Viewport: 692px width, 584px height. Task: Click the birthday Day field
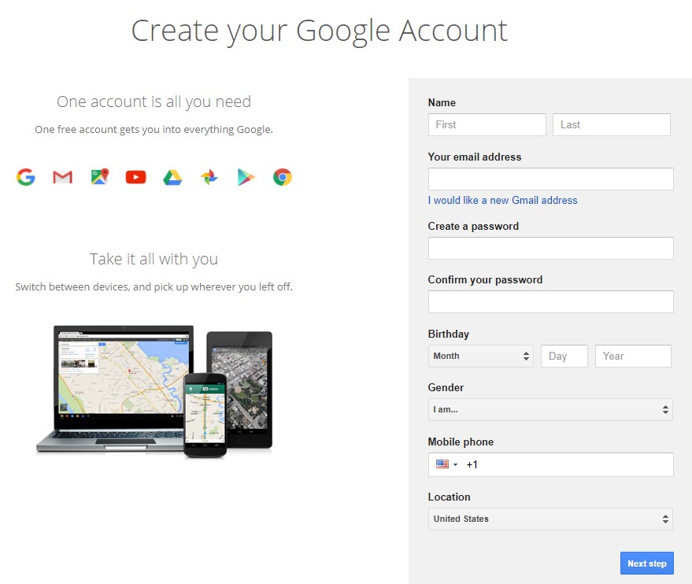tap(564, 356)
